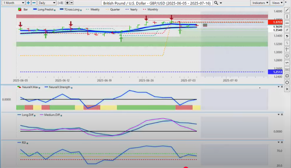Pick the TEXT annotation tool
The image size is (291, 168).
coord(287,69)
